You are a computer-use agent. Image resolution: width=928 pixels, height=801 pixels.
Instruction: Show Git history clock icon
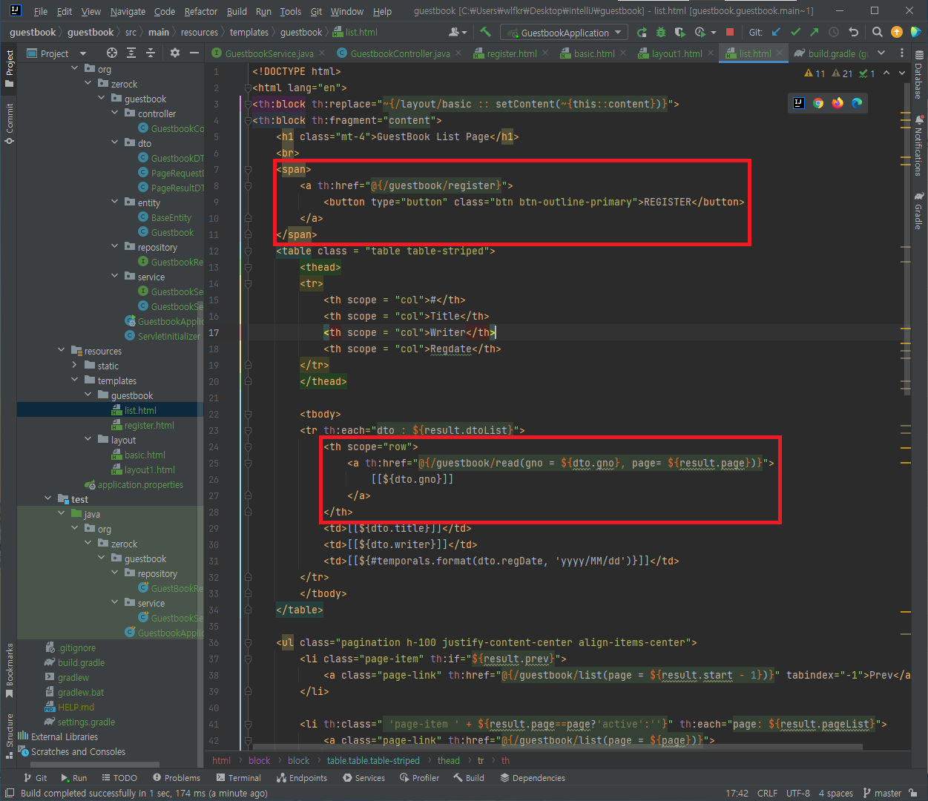coord(834,32)
